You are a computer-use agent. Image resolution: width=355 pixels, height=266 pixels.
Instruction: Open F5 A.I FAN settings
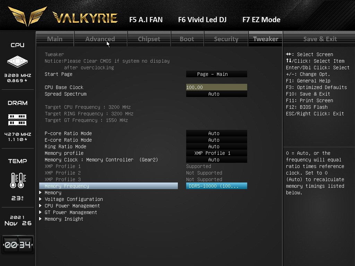click(146, 20)
